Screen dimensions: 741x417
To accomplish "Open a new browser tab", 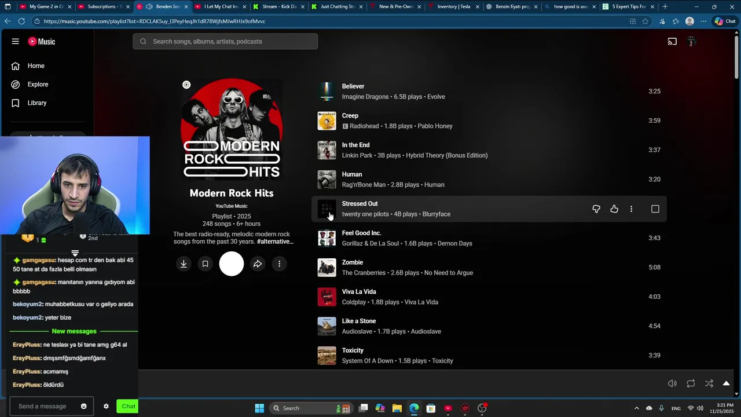I will pos(665,7).
